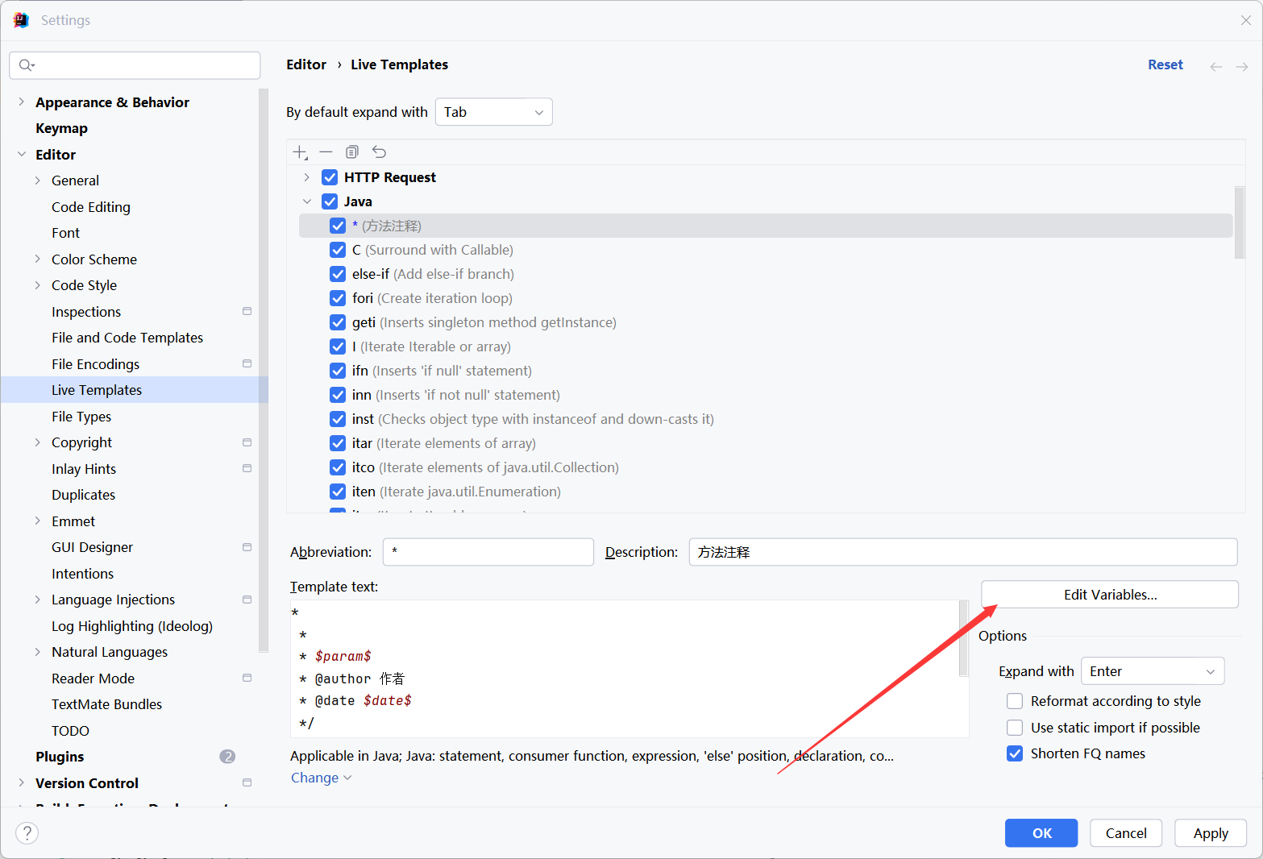Click the Abbreviation input field
The image size is (1263, 859).
pyautogui.click(x=488, y=552)
